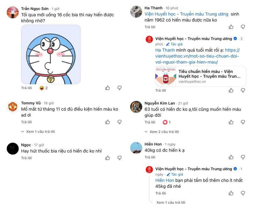
Task: Like Nguyễn Kim Lan's comment
Action: pos(231,122)
